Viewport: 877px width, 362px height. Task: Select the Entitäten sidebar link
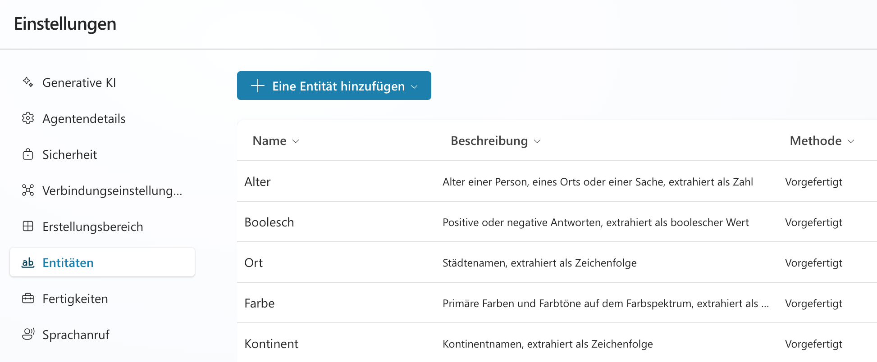(68, 262)
